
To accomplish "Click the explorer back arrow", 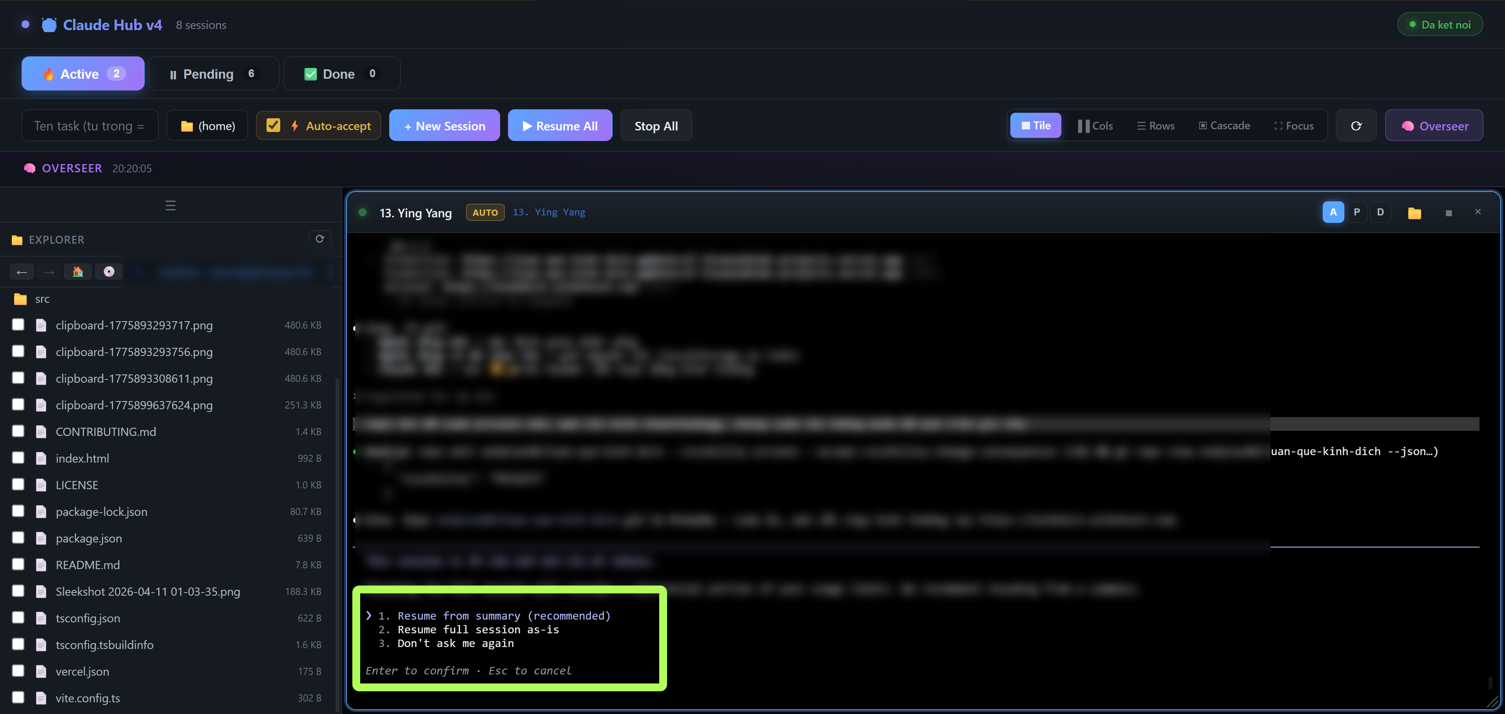I will [x=22, y=271].
